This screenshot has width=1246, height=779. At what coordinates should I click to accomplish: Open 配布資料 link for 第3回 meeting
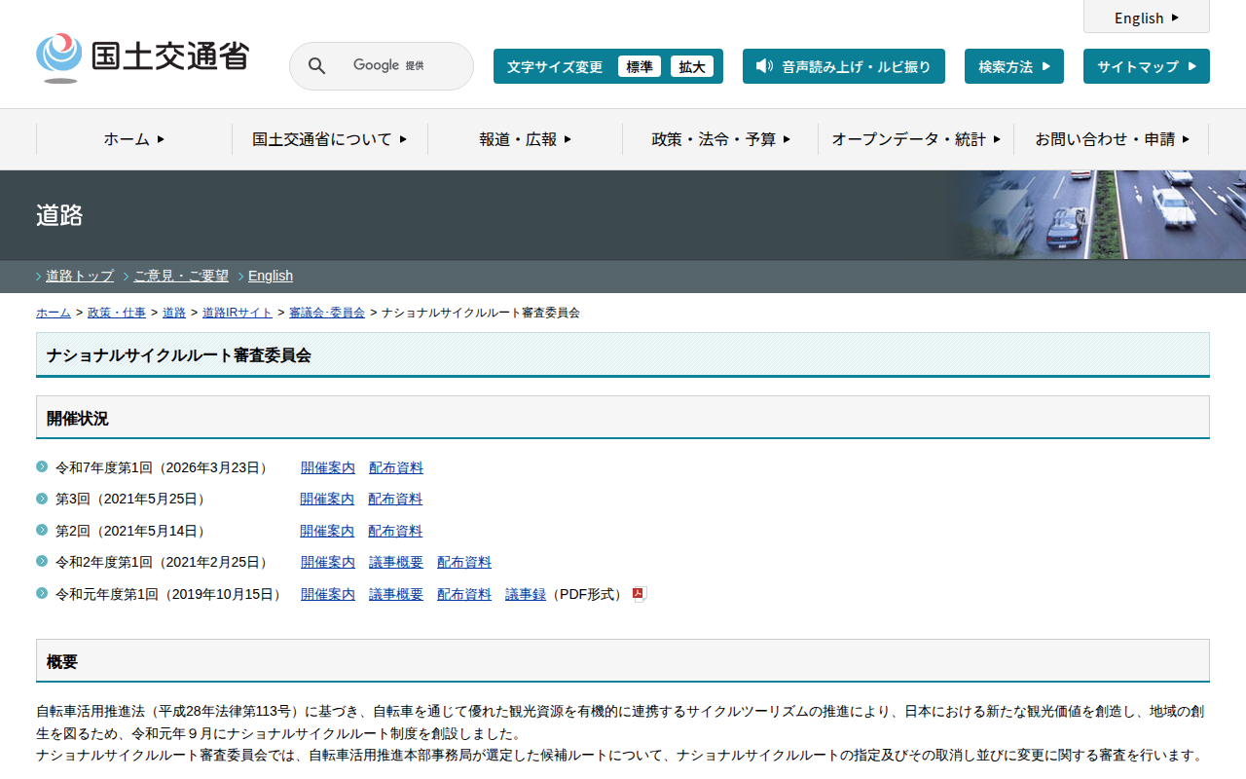[x=395, y=500]
